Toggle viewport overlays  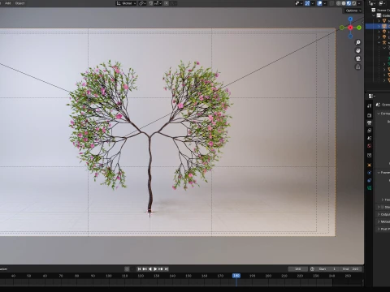click(x=319, y=3)
